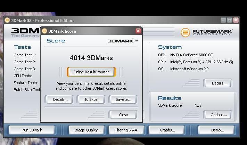Click Run 3DMark

tap(32, 130)
